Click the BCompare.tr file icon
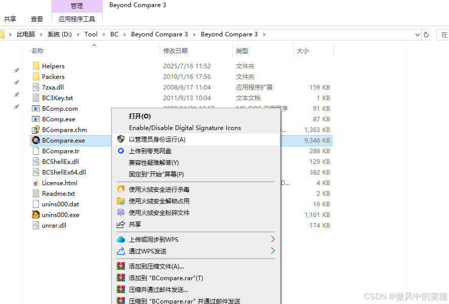The width and height of the screenshot is (449, 304). coord(36,151)
